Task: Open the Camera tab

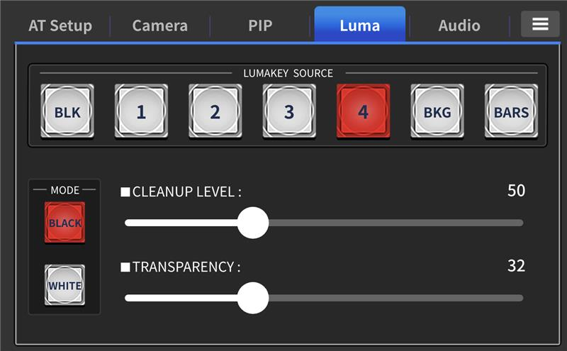Action: click(x=160, y=26)
